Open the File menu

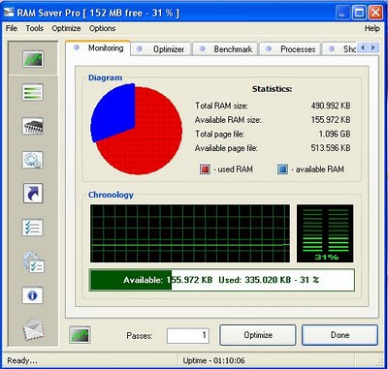(x=12, y=28)
